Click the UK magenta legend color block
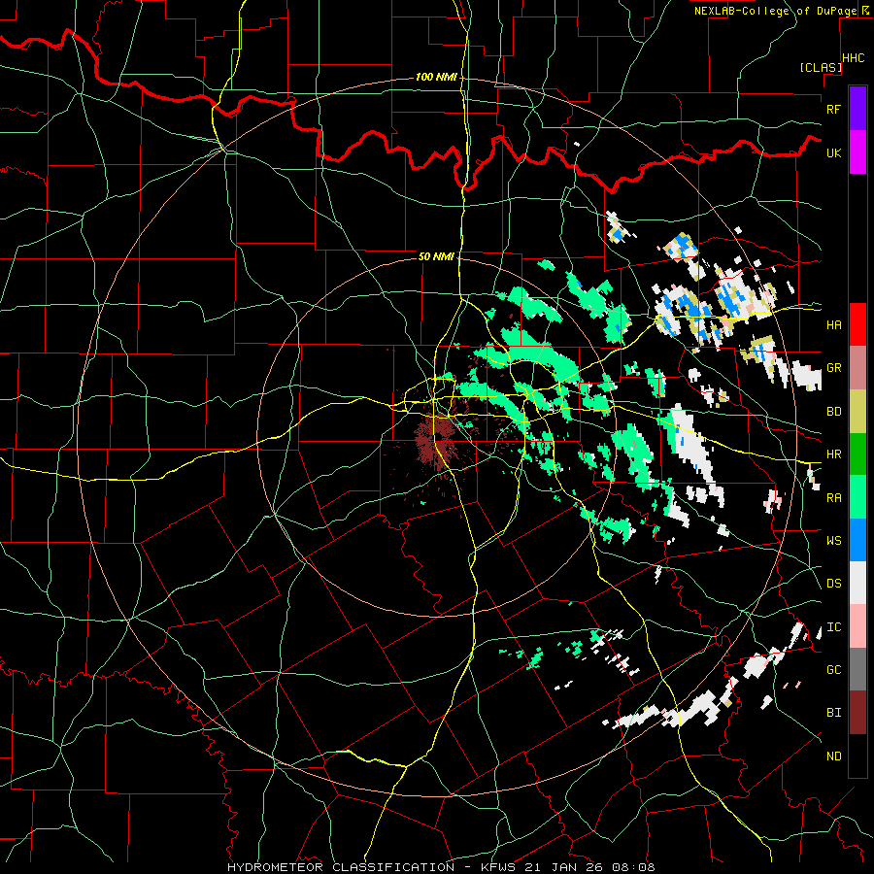 point(857,152)
